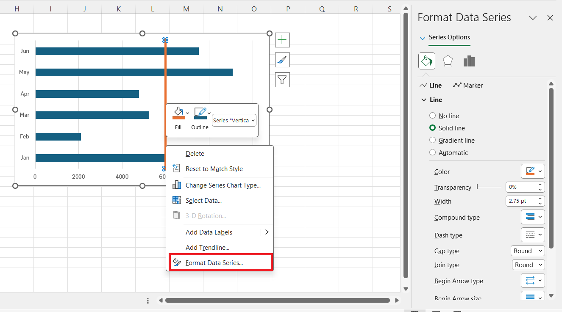Viewport: 562px width, 312px height.
Task: Select the Effects pentagon tab
Action: 448,61
